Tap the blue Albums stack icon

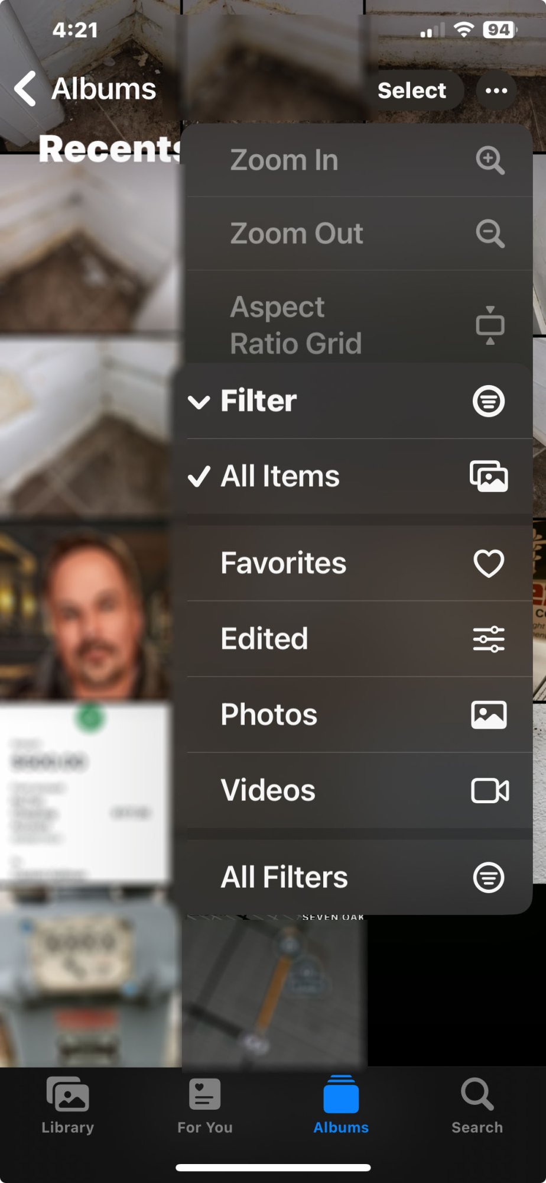[341, 1094]
